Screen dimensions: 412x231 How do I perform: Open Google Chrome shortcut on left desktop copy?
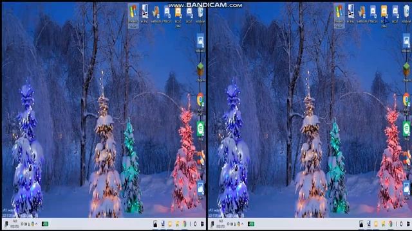200,99
